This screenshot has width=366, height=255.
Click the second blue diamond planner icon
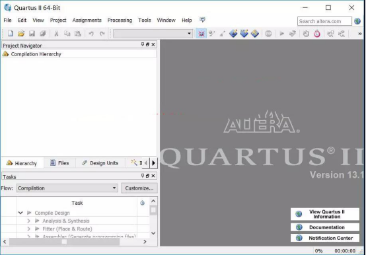(244, 34)
